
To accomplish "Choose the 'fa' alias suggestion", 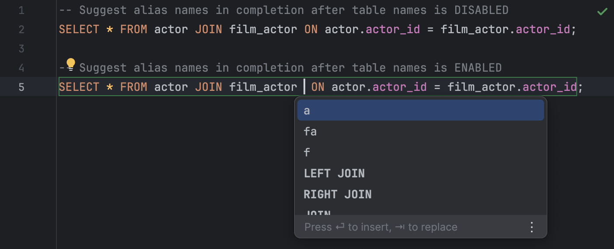I will pos(310,131).
